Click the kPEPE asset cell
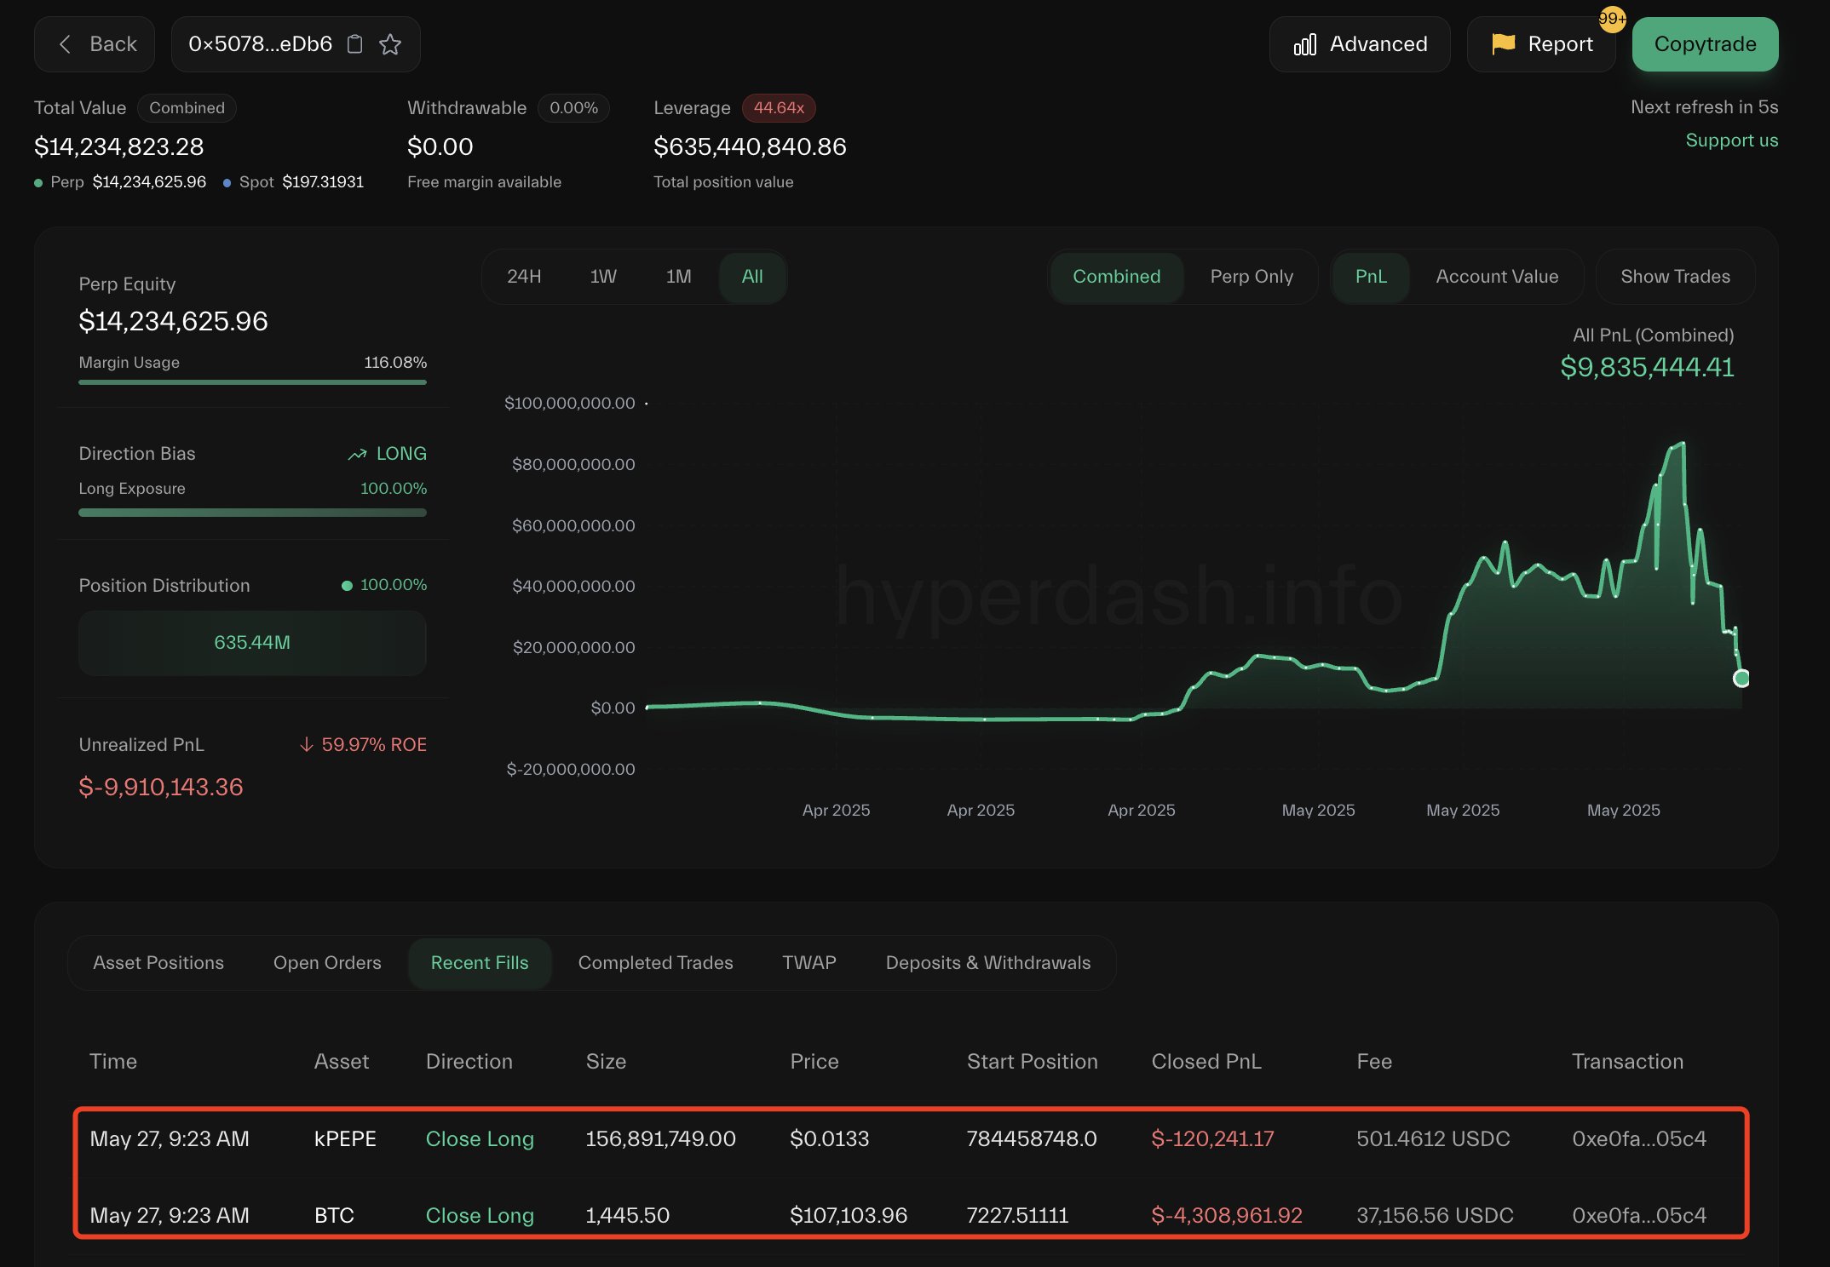The image size is (1830, 1267). point(345,1139)
